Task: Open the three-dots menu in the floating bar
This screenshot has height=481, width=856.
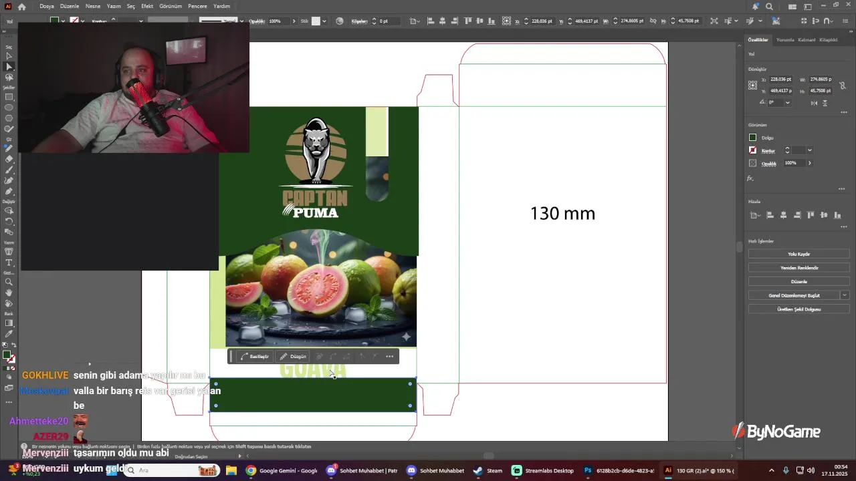Action: coord(390,356)
